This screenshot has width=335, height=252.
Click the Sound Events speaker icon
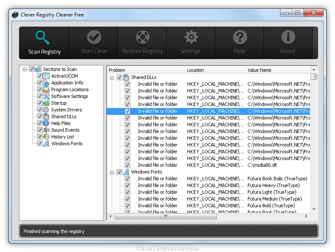[x=46, y=130]
